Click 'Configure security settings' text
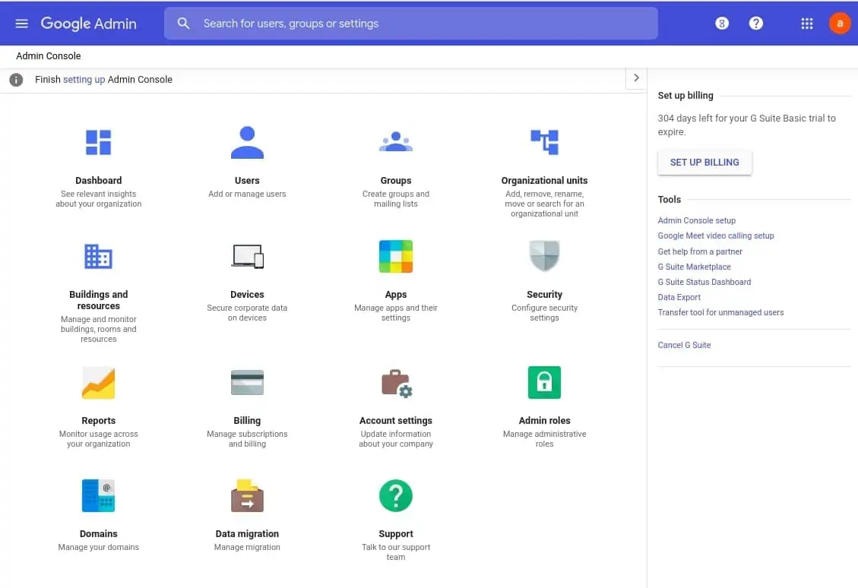The image size is (858, 588). 544,313
